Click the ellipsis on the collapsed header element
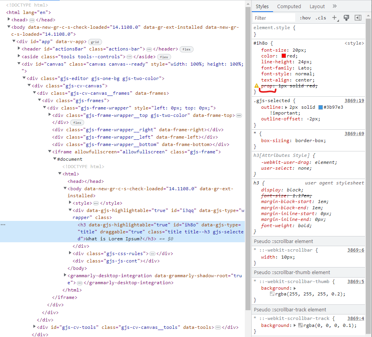This screenshot has width=372, height=337. (x=149, y=49)
